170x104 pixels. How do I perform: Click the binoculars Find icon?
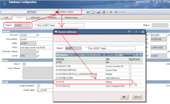(57, 12)
